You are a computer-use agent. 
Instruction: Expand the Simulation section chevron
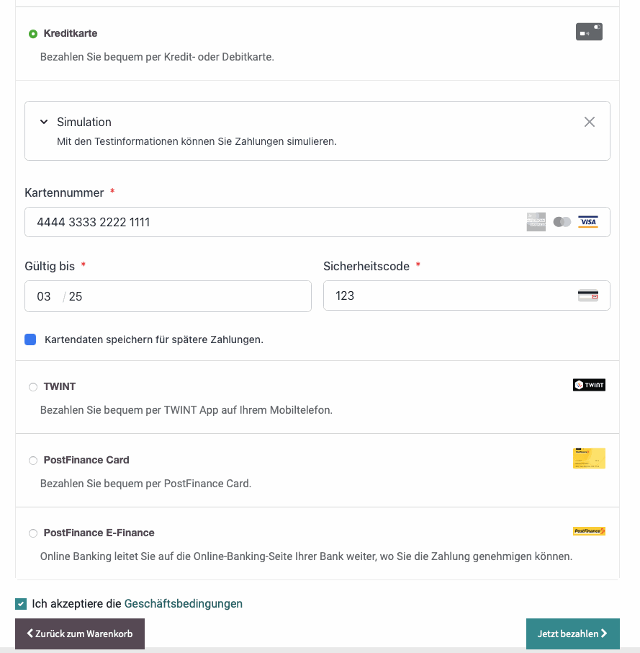click(44, 122)
